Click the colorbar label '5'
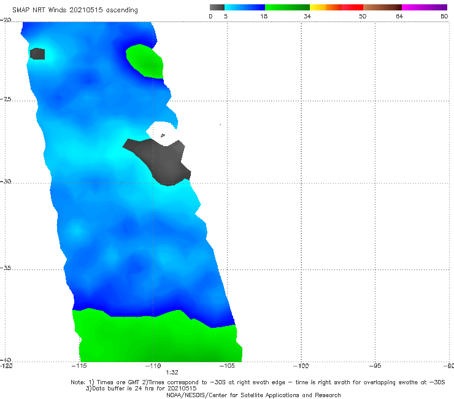Screen dimensions: 454x399 pyautogui.click(x=226, y=16)
